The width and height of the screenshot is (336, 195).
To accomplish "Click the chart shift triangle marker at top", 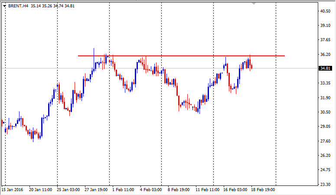I will pyautogui.click(x=254, y=3).
